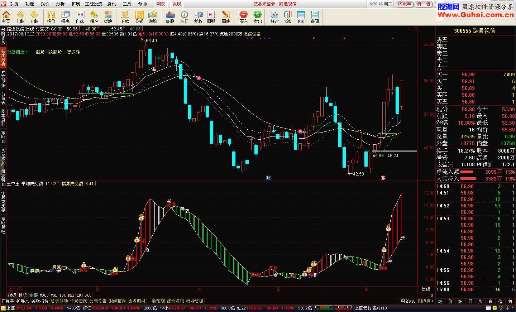Open 选股 stock picker icon
This screenshot has width=516, height=312.
coord(153,17)
